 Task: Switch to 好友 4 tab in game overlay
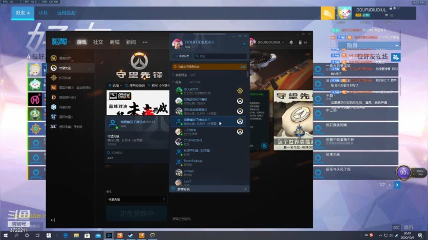(23, 13)
